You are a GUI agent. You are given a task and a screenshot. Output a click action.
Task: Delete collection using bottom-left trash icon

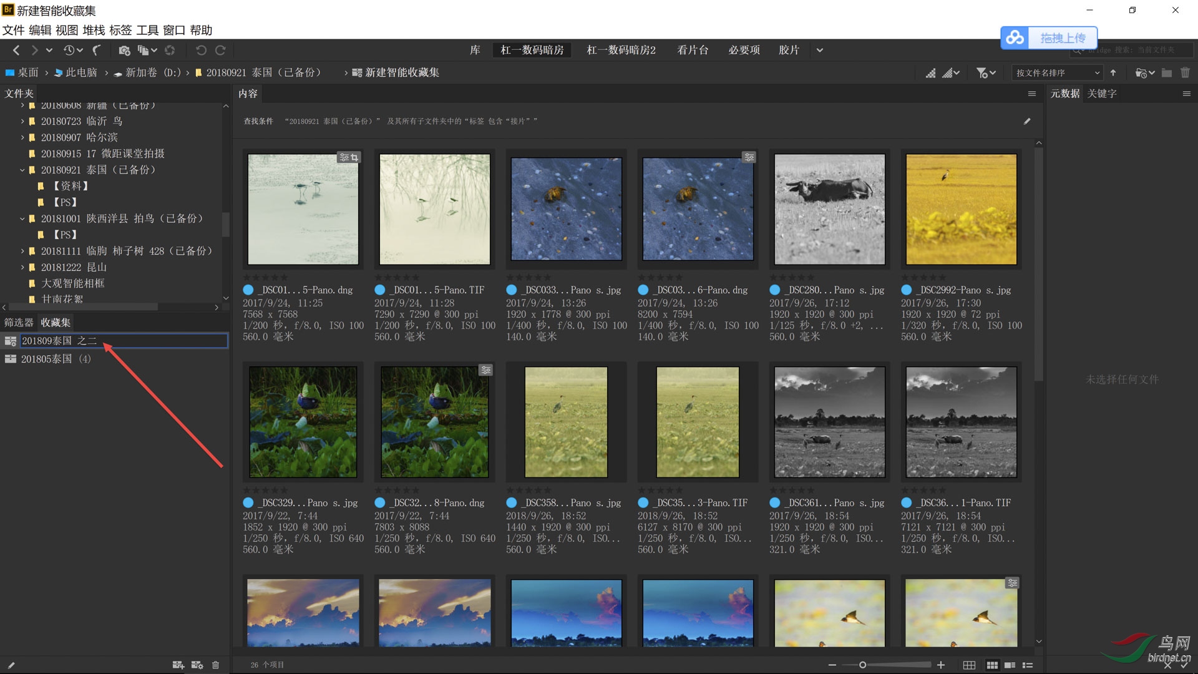coord(216,665)
